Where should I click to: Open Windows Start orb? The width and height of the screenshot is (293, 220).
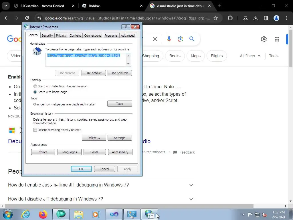coord(8,214)
